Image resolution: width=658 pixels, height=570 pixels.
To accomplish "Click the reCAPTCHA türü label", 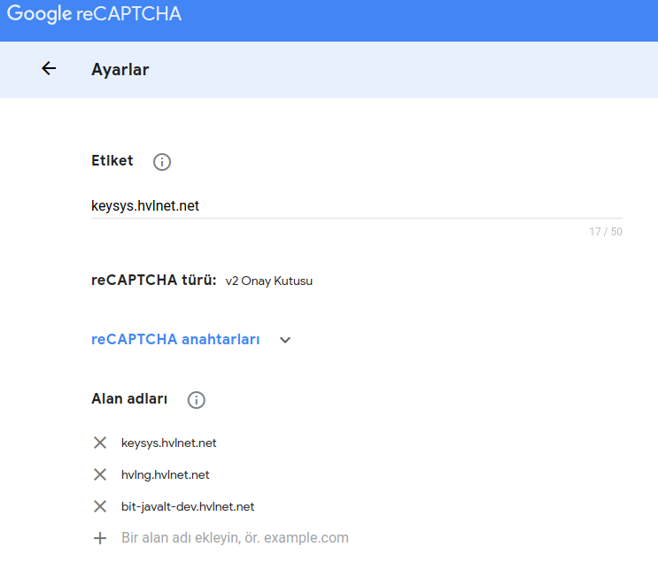I will (153, 280).
